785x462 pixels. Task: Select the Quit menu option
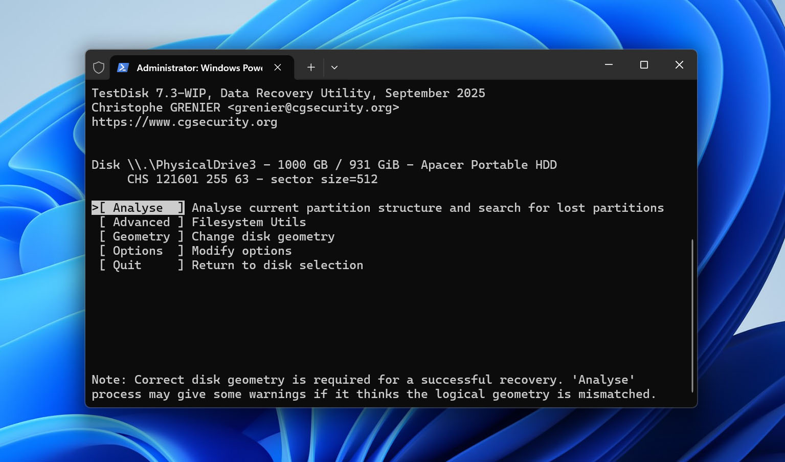[142, 265]
